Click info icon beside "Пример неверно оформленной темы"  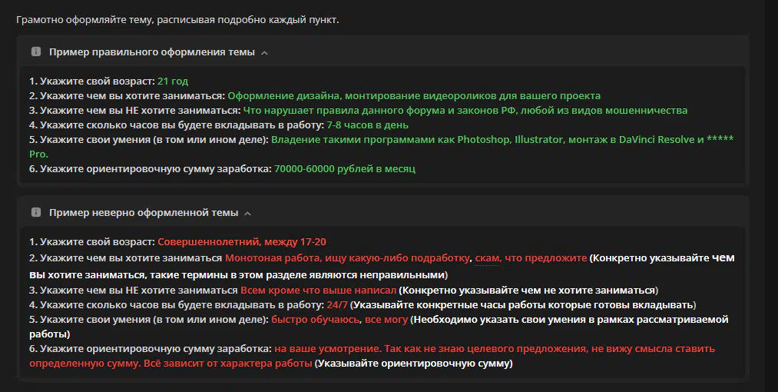pos(36,212)
